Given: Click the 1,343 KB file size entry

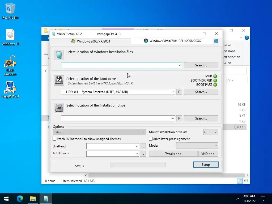Looking at the screenshot, I should coord(240,127).
